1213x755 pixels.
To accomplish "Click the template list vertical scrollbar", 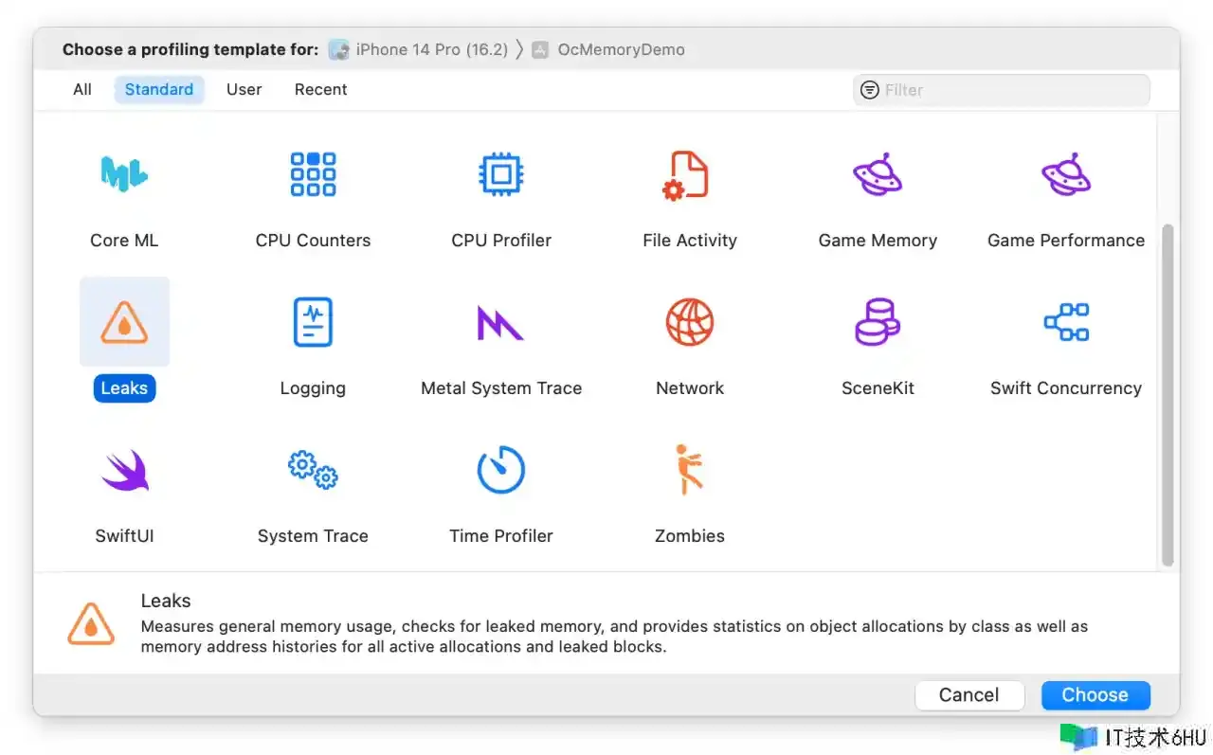I will tap(1168, 394).
